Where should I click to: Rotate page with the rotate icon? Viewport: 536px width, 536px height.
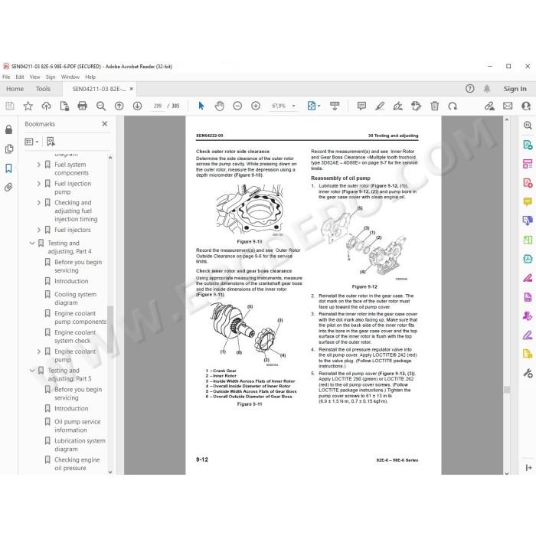click(x=453, y=106)
